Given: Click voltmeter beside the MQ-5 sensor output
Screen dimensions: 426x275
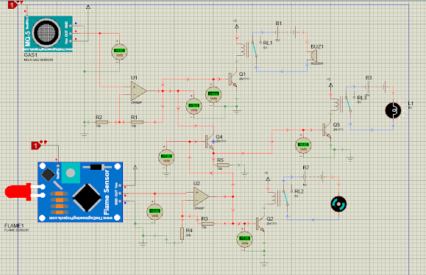Looking at the screenshot, I should tap(119, 51).
